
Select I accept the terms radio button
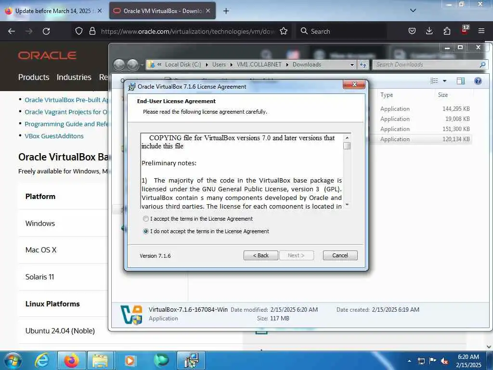[146, 219]
